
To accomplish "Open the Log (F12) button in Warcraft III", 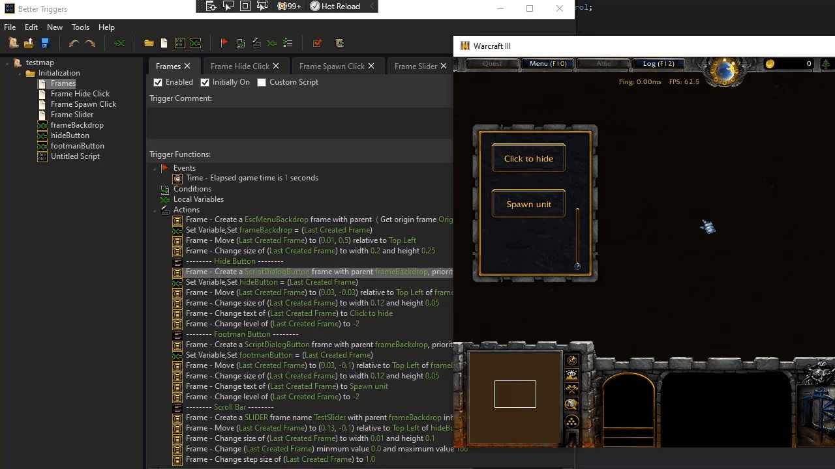I will pos(658,64).
